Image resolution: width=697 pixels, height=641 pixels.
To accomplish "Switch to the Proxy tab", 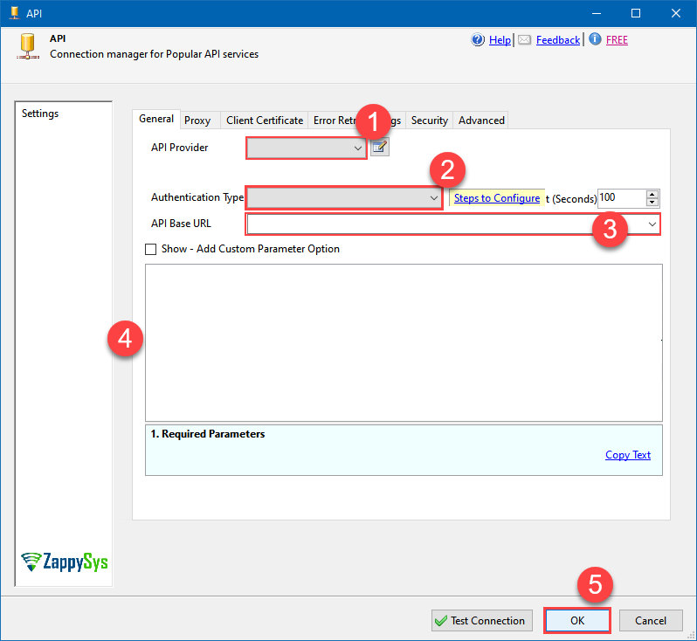I will [x=197, y=121].
